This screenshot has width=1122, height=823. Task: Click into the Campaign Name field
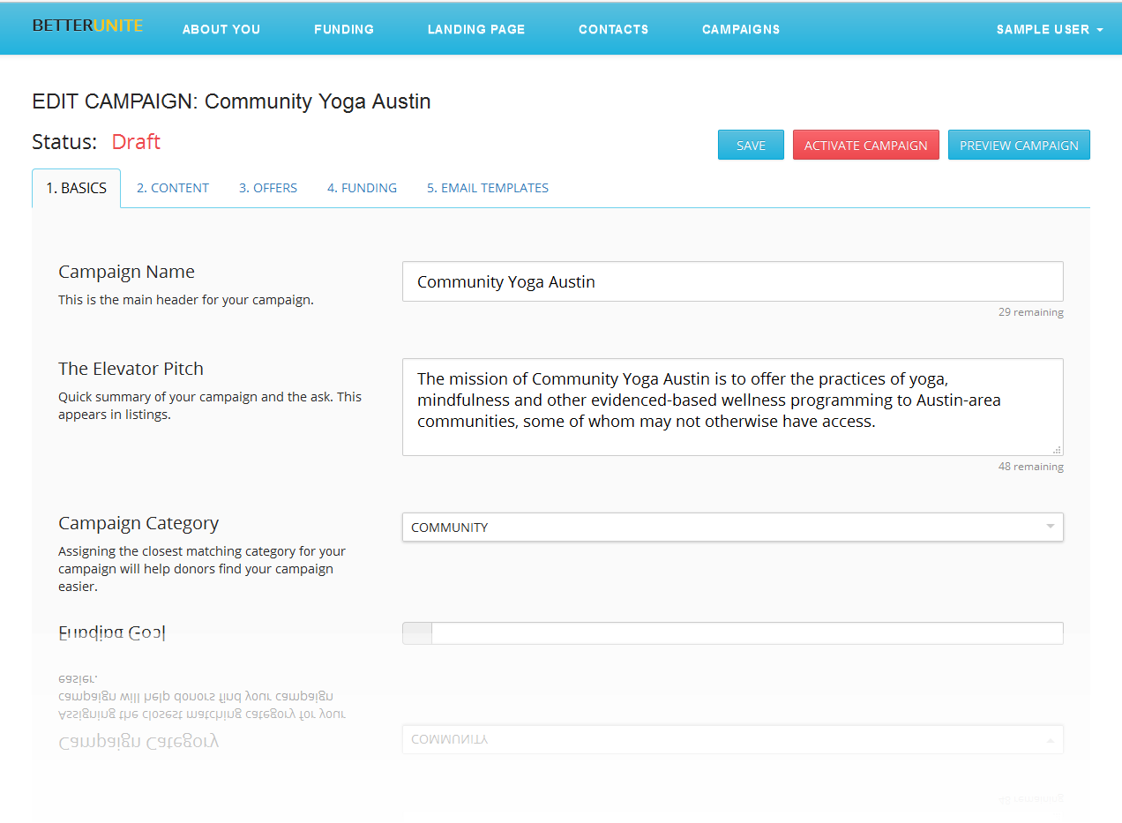point(733,281)
